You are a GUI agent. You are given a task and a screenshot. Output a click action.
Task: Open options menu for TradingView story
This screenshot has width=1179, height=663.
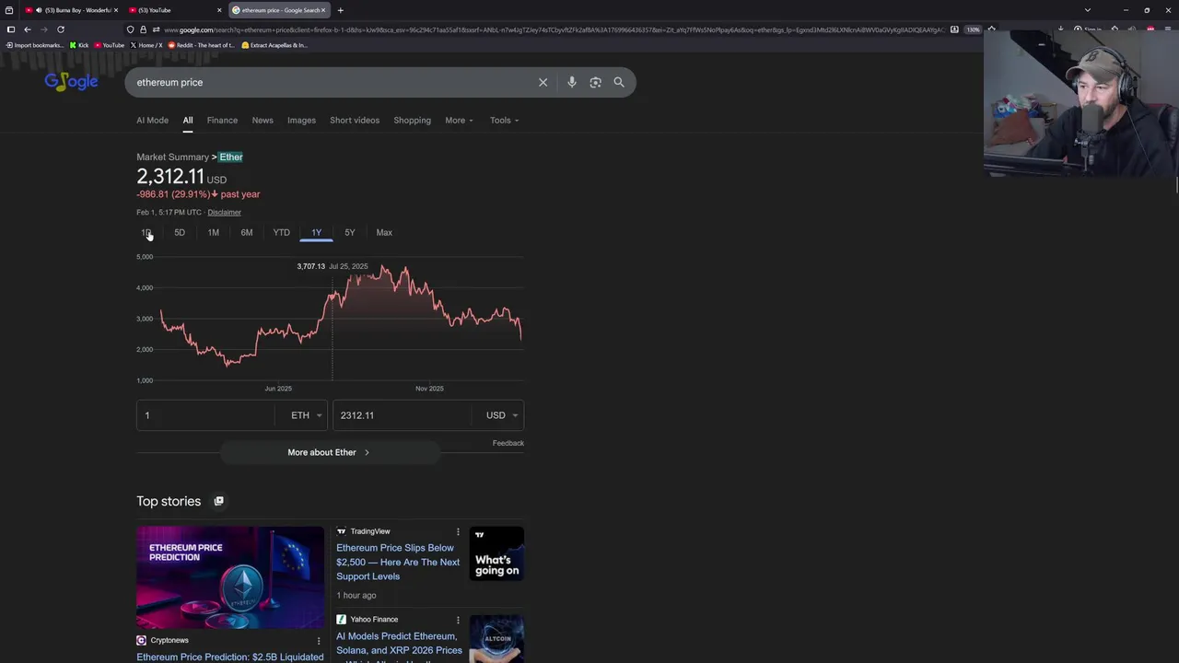(458, 531)
